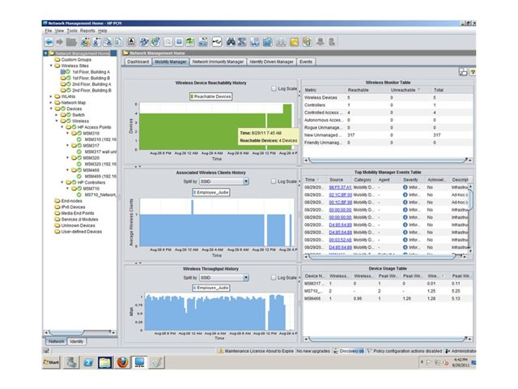Select MSM466 row in Device Usage Table
Screen dimensions: 518x389
pyautogui.click(x=316, y=298)
